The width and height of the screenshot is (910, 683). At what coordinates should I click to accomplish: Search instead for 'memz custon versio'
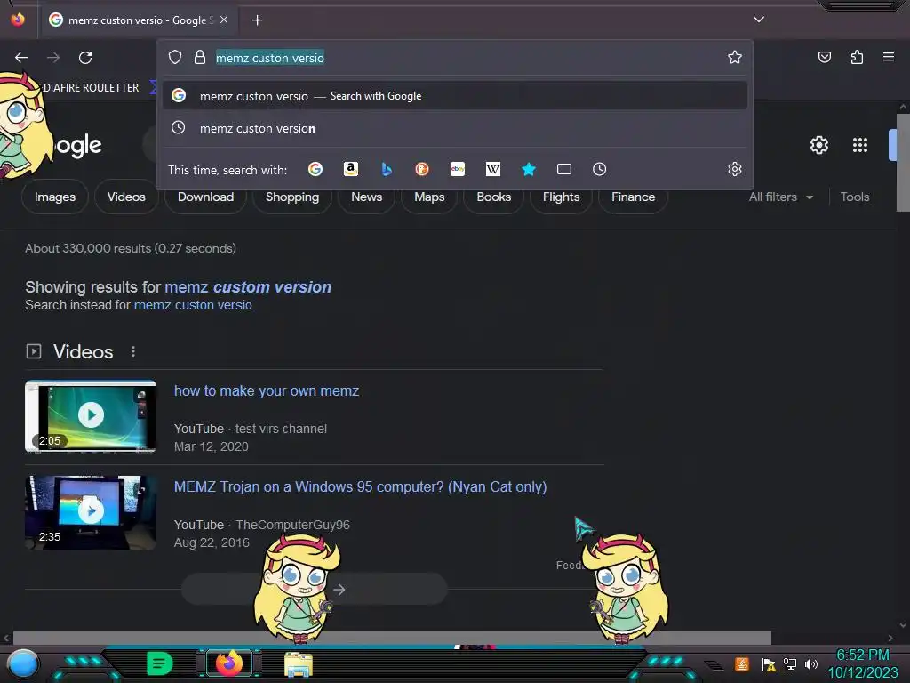coord(193,305)
